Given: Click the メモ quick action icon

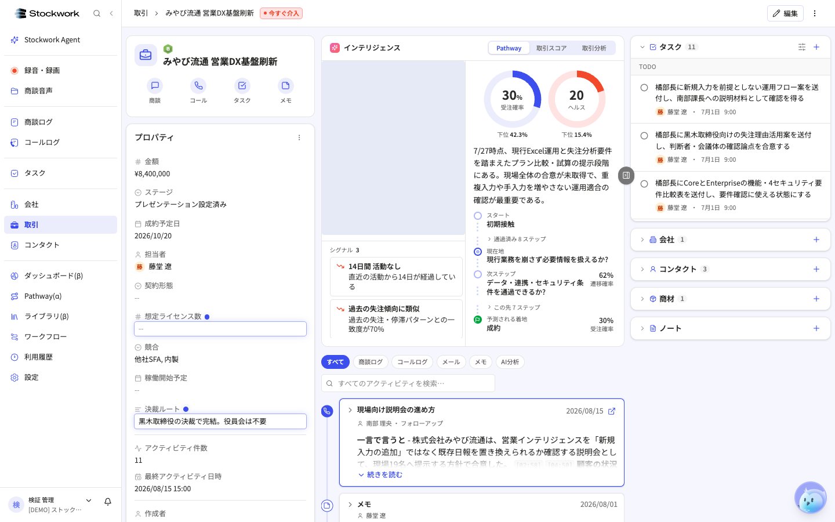Looking at the screenshot, I should [x=286, y=86].
